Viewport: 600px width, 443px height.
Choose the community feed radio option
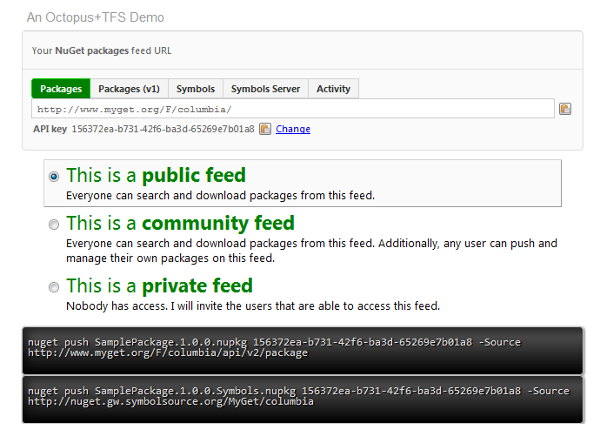(54, 224)
